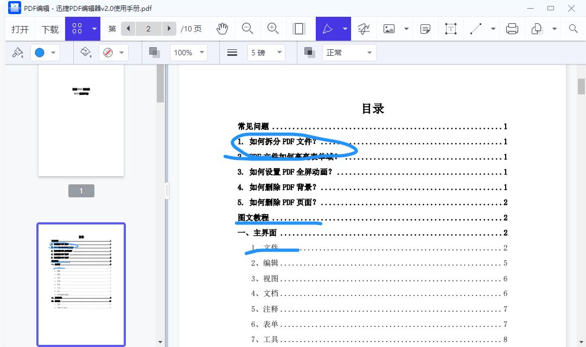Zoom out of the document

[247, 29]
